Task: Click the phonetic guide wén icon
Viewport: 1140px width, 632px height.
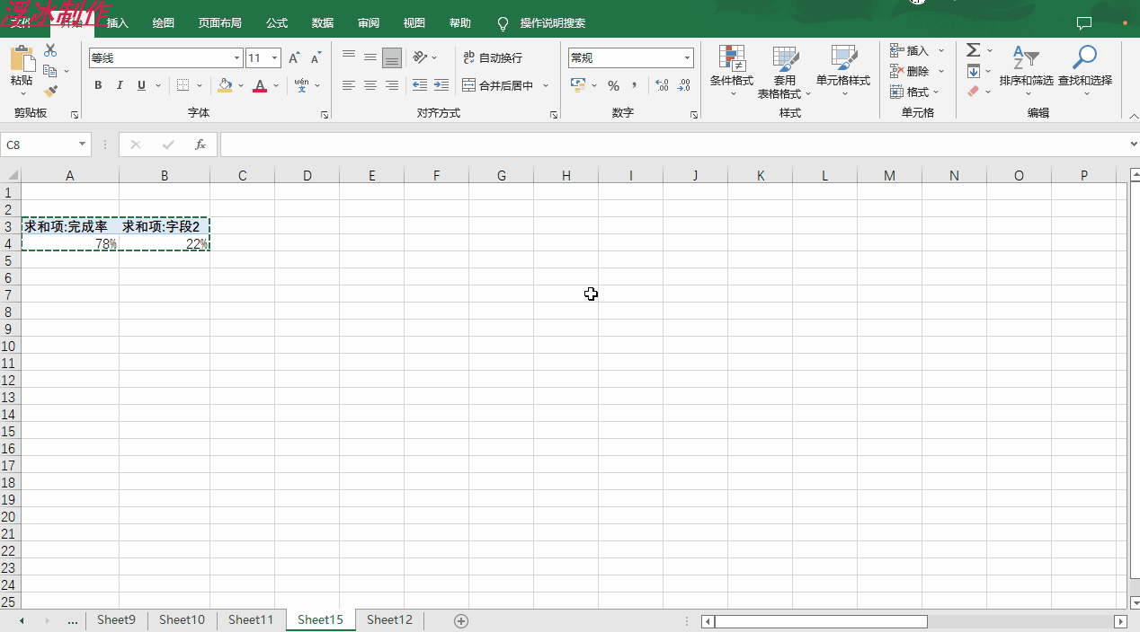Action: (x=301, y=85)
